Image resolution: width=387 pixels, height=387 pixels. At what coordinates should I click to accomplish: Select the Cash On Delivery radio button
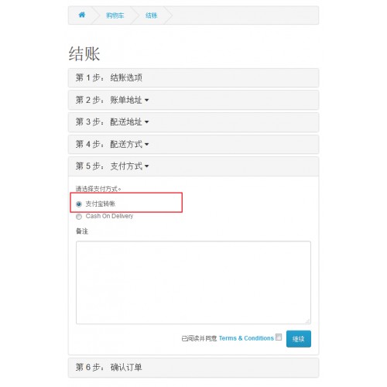pyautogui.click(x=79, y=217)
